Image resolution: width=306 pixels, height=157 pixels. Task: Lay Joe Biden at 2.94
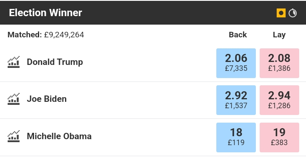click(x=279, y=100)
